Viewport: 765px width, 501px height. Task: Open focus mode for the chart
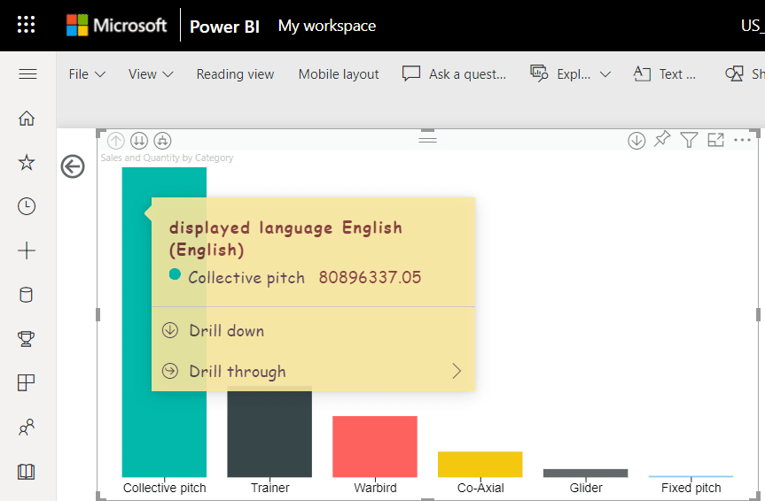pyautogui.click(x=715, y=141)
